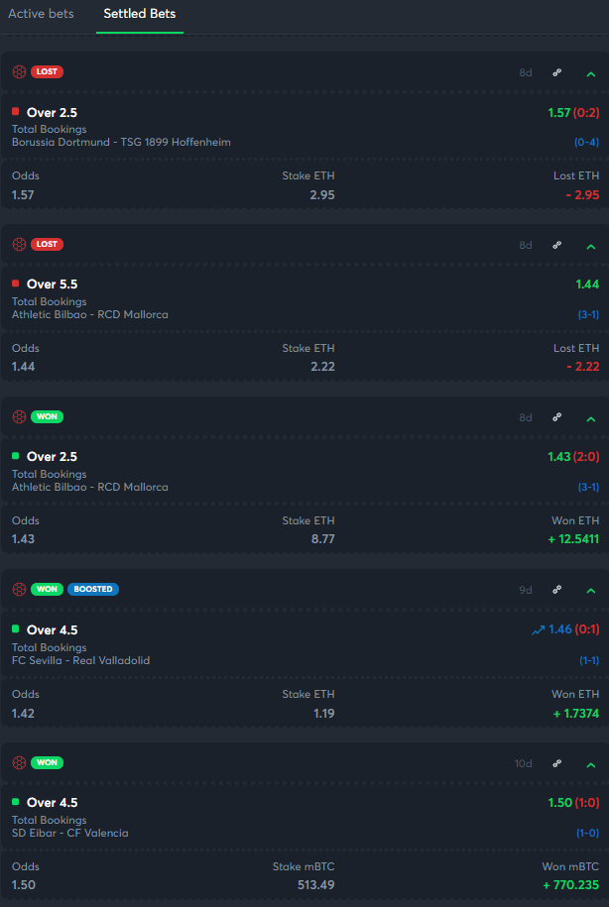This screenshot has width=609, height=907.
Task: Click link icon on Borussia Dortmund bet
Action: 557,72
